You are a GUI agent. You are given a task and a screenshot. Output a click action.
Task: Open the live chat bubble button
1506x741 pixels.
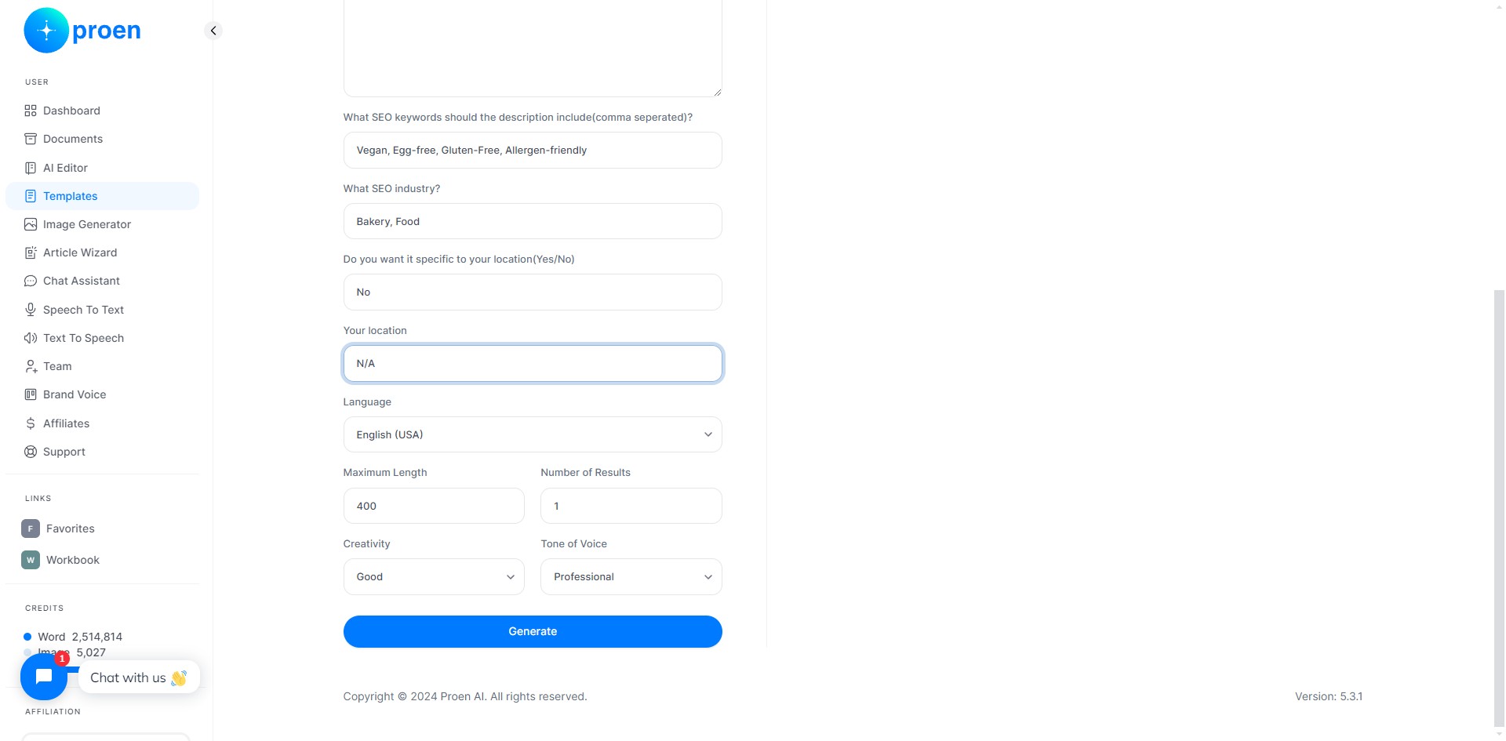click(x=44, y=677)
